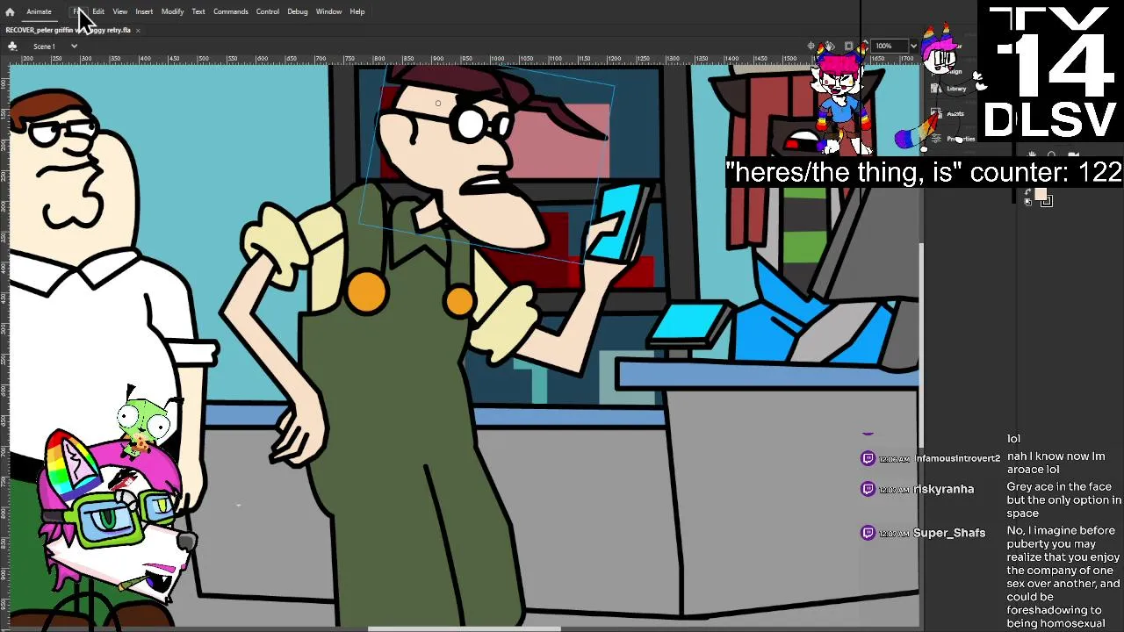This screenshot has height=632, width=1124.
Task: Click the 'Grey ace in the face' message
Action: pos(1063,499)
